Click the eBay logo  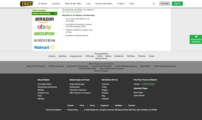44,27
